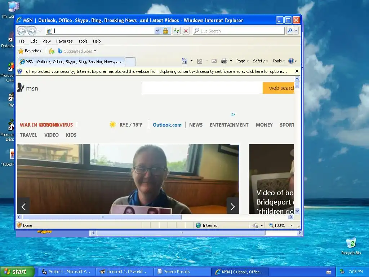Open the Edit menu
Image resolution: width=369 pixels, height=277 pixels.
click(x=34, y=41)
